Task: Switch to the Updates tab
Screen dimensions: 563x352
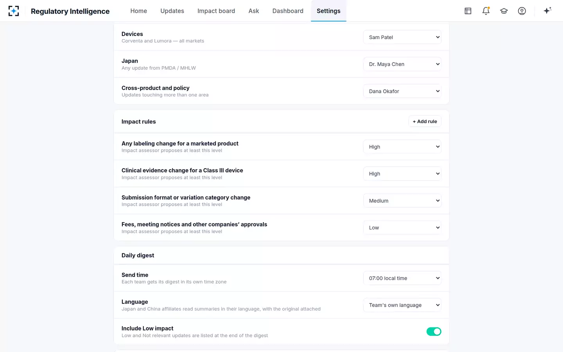Action: tap(172, 11)
